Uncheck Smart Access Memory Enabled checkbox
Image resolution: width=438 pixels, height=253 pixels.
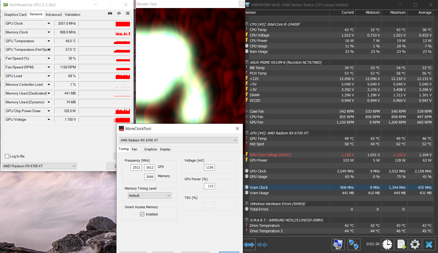pyautogui.click(x=142, y=214)
